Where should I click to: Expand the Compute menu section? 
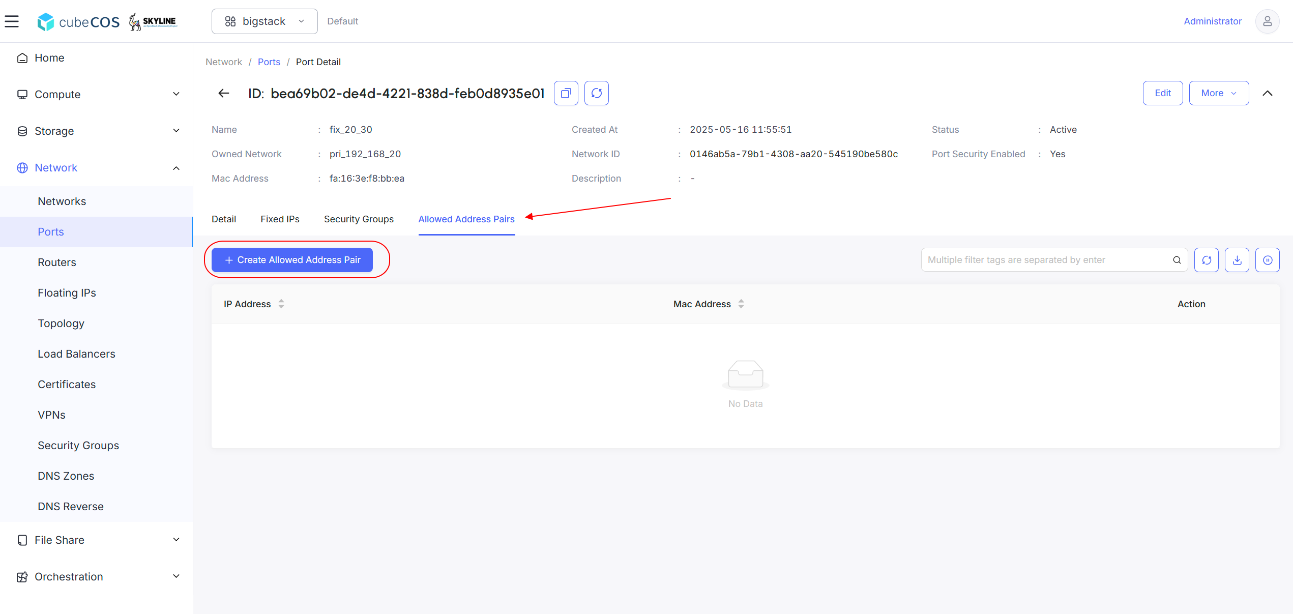97,95
